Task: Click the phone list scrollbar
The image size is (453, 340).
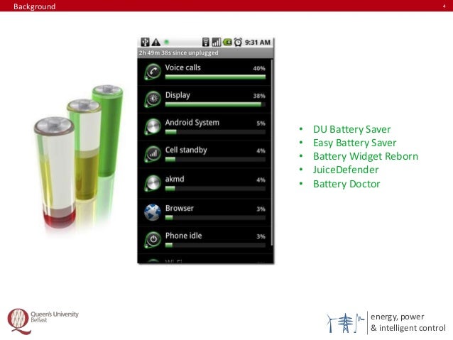Action: click(272, 153)
